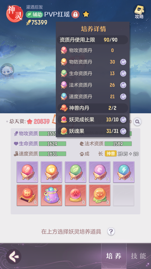
Task: Toggle the gold star favorite icon
Action: [x=86, y=14]
